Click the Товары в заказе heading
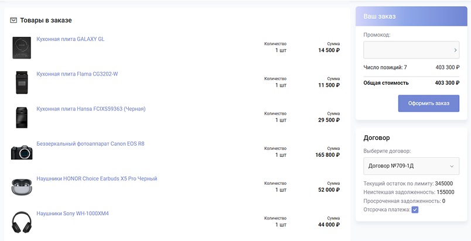This screenshot has width=471, height=241. pos(46,20)
